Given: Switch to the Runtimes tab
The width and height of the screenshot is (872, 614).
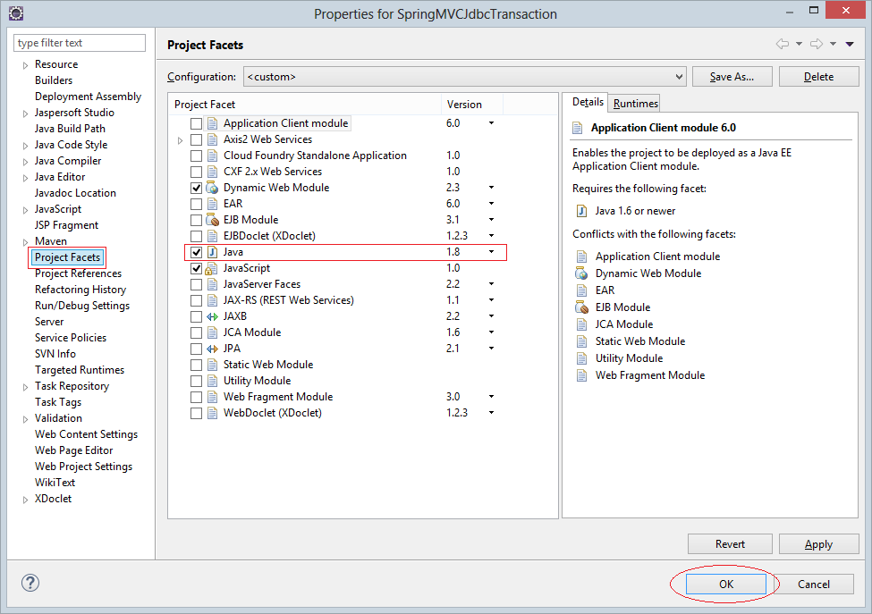Looking at the screenshot, I should pos(636,104).
